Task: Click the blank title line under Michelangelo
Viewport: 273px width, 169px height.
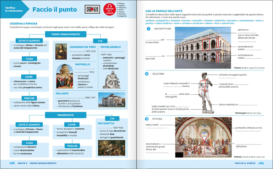Action: 112,51
